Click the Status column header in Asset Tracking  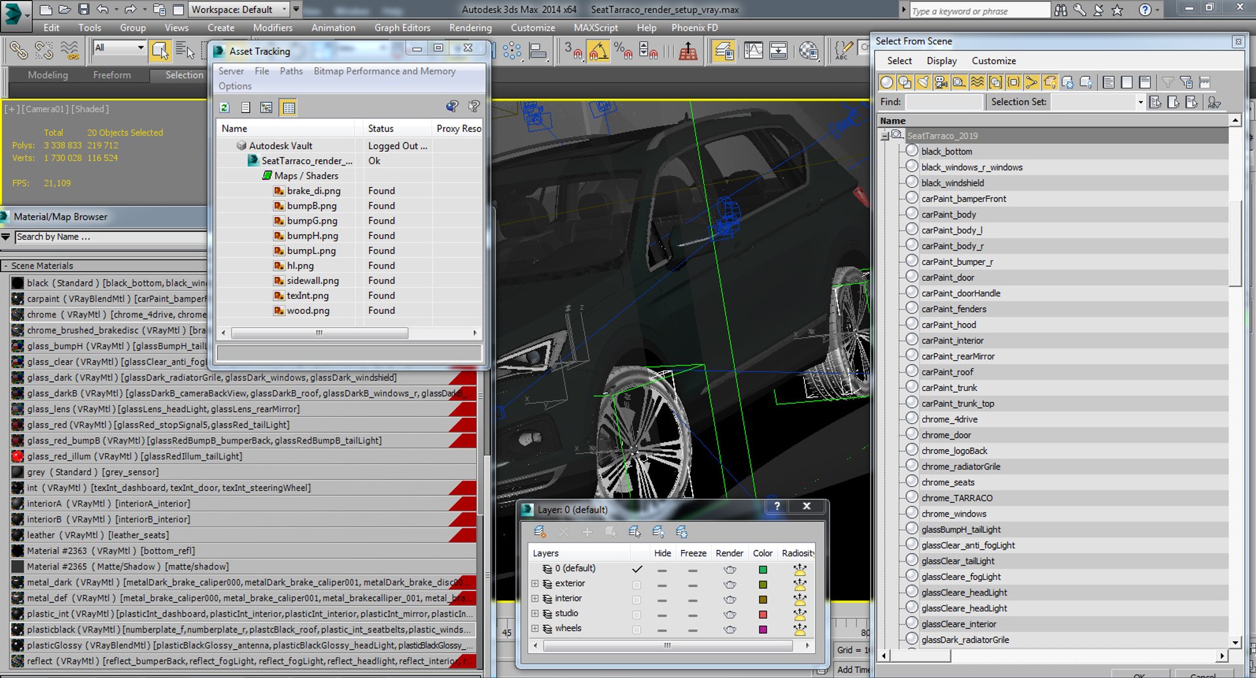click(x=397, y=129)
